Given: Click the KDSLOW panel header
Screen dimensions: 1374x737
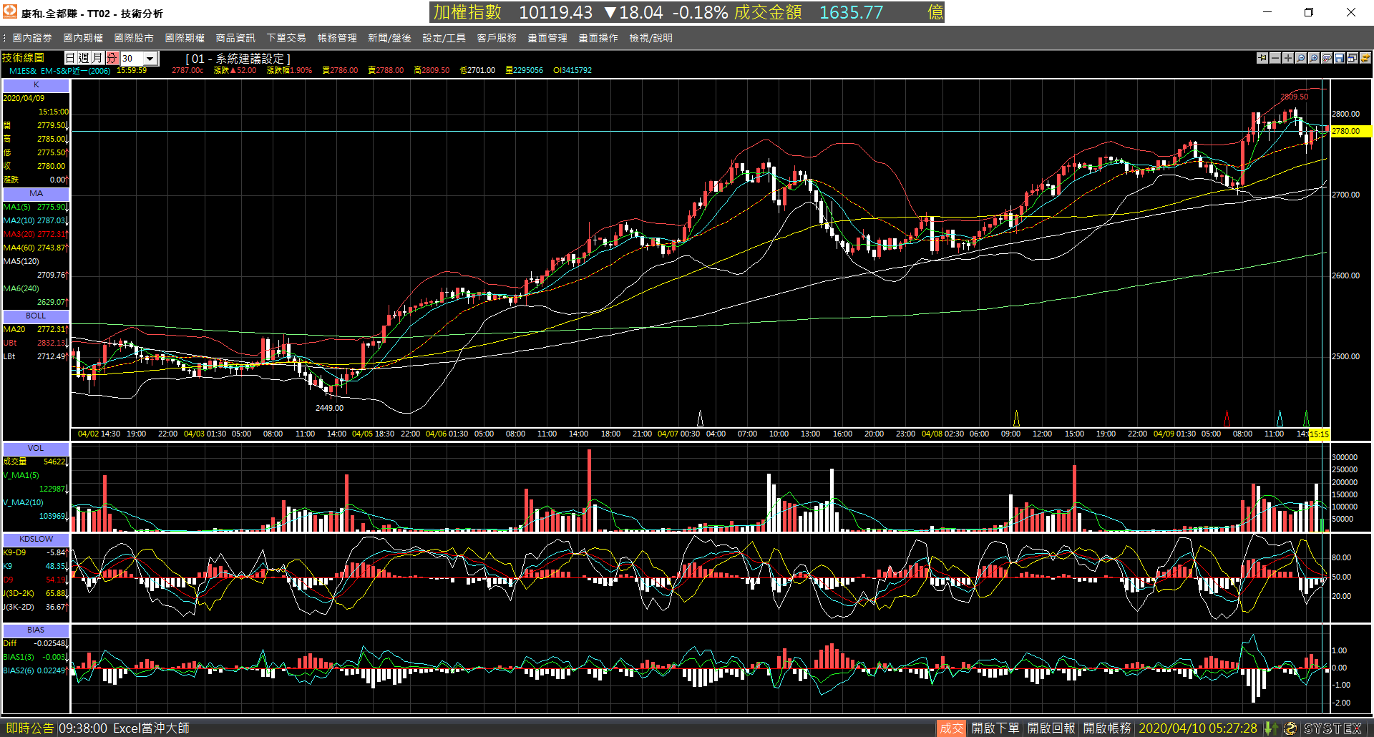Looking at the screenshot, I should [x=36, y=540].
